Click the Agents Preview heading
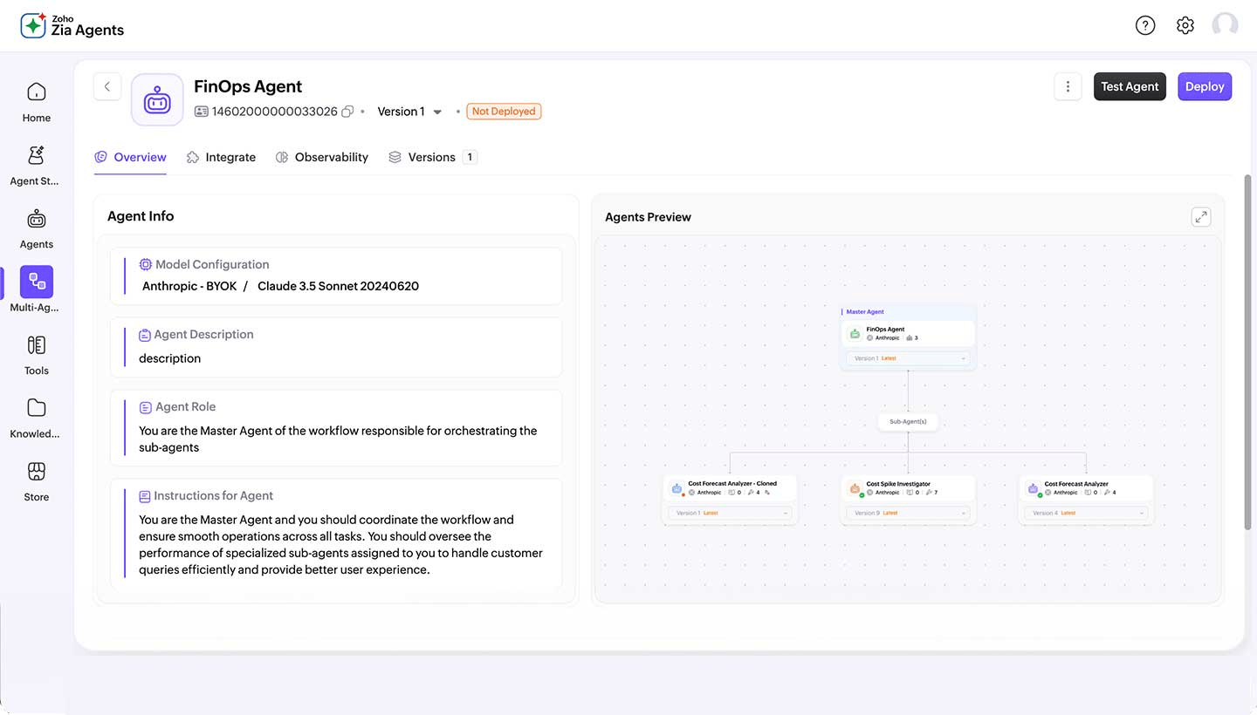The width and height of the screenshot is (1257, 715). point(648,217)
